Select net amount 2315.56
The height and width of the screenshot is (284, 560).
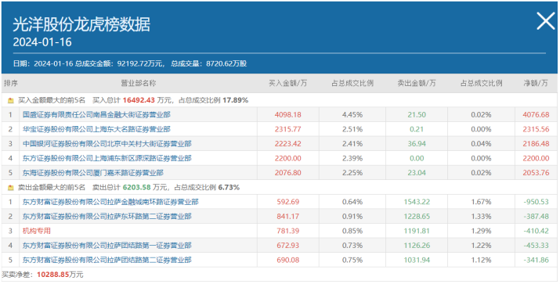click(536, 129)
